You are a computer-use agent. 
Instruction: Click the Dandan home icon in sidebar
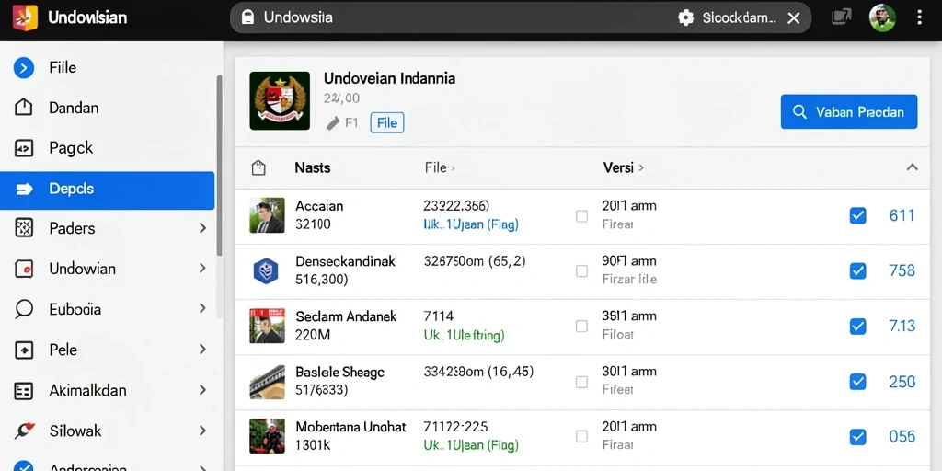23,108
